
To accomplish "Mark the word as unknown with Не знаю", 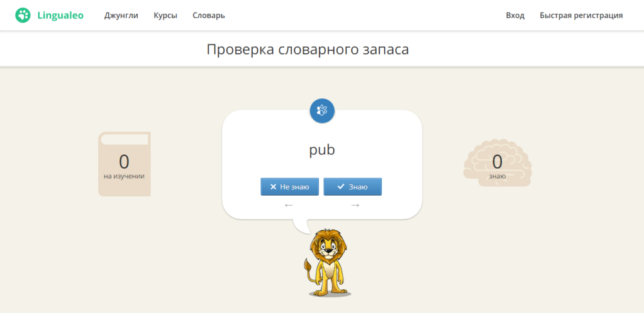I will (x=290, y=187).
